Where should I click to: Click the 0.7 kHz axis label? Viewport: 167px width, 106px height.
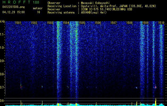(2, 87)
